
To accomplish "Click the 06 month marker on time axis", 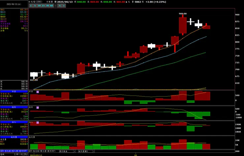I will point(136,155).
